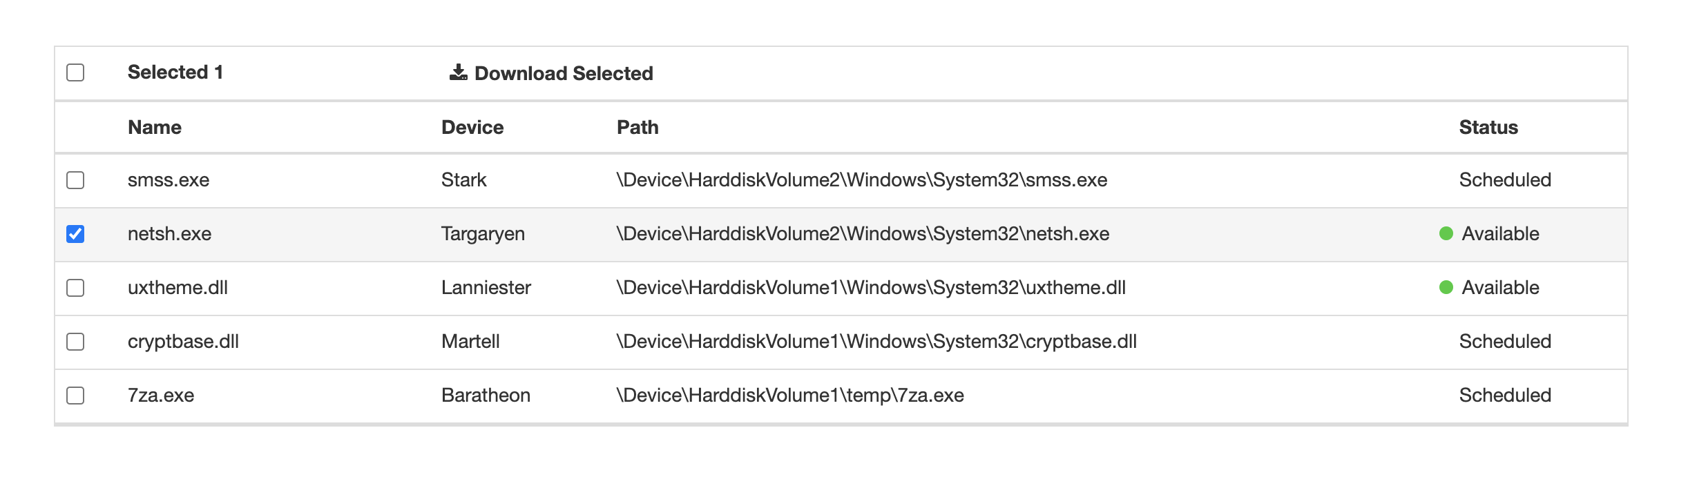The height and width of the screenshot is (497, 1688).
Task: Enable the cryptbase.dll checkbox
Action: (76, 342)
